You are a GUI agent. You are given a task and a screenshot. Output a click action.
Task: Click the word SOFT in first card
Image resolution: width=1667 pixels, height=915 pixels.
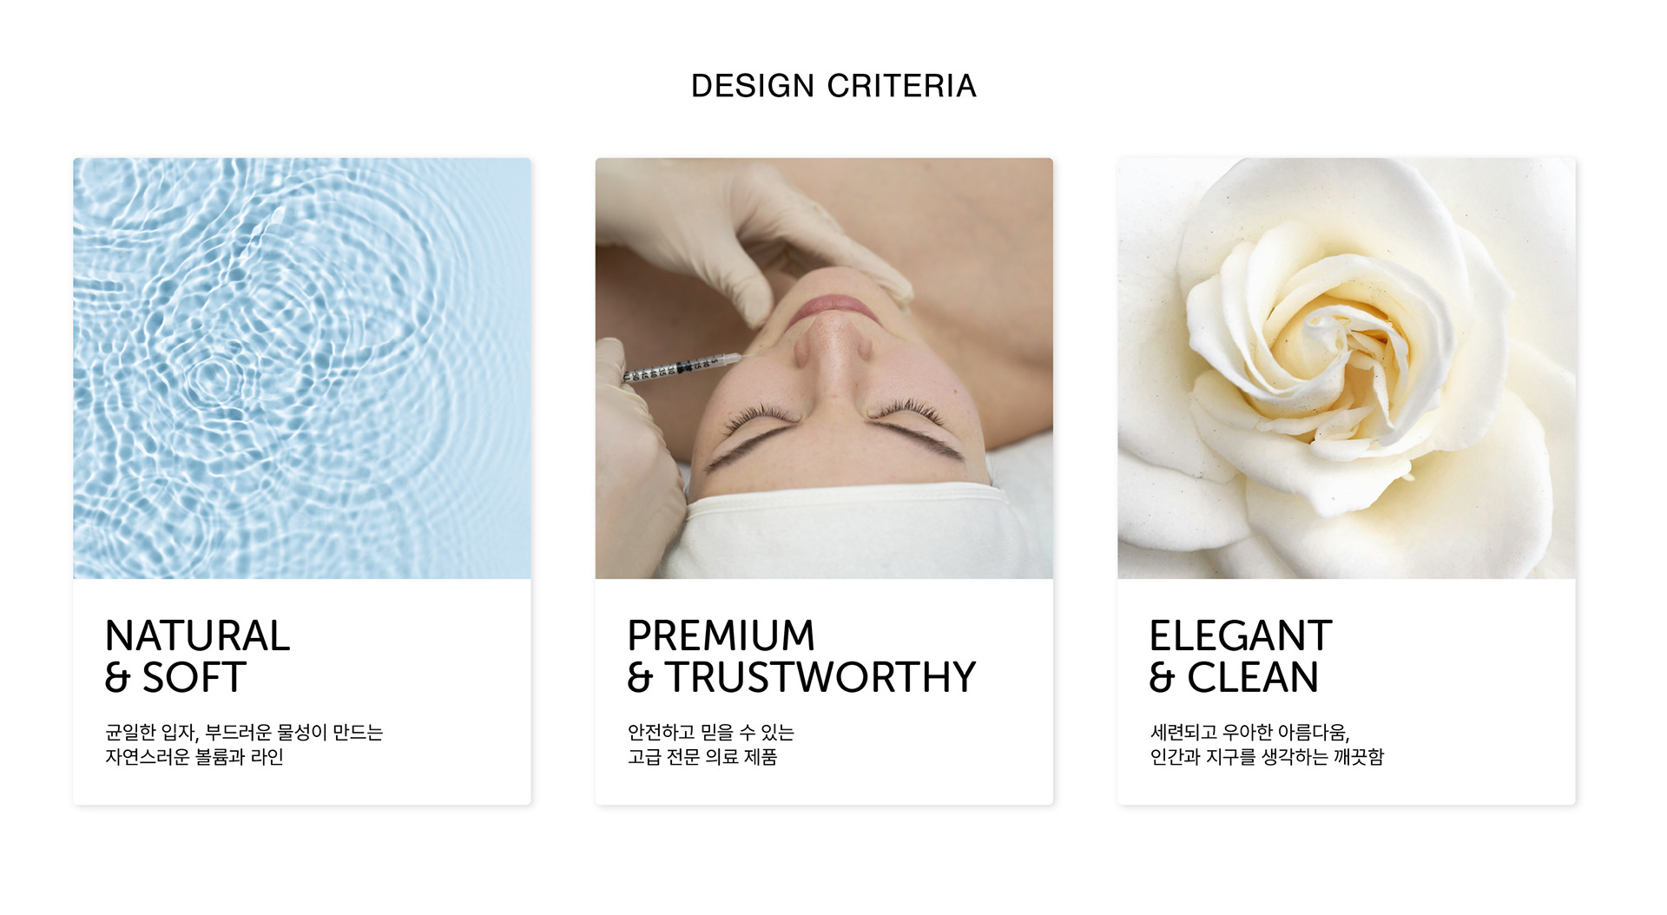coord(194,677)
